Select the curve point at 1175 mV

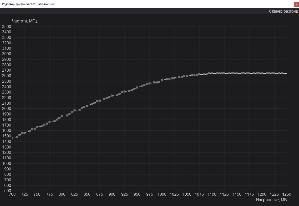(249, 73)
